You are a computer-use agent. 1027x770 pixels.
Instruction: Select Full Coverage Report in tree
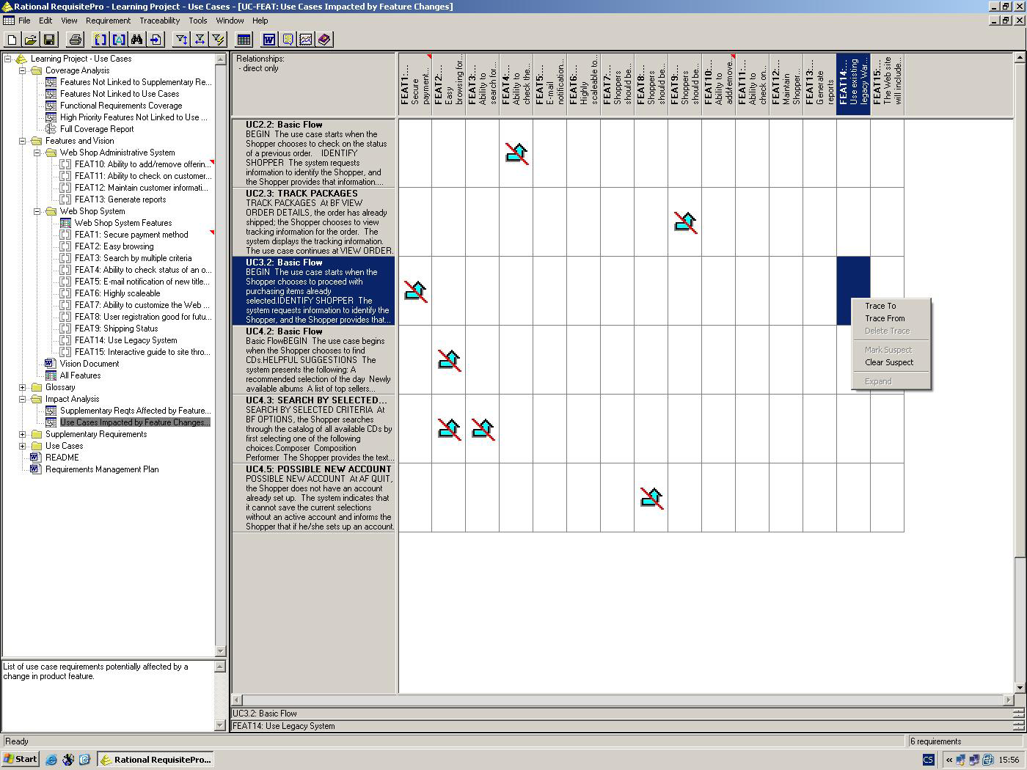click(97, 129)
